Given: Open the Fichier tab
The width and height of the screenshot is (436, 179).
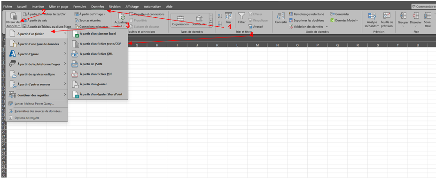Looking at the screenshot, I should pyautogui.click(x=8, y=7).
